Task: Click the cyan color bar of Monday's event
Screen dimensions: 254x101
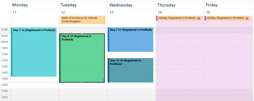Action: [x=12, y=52]
